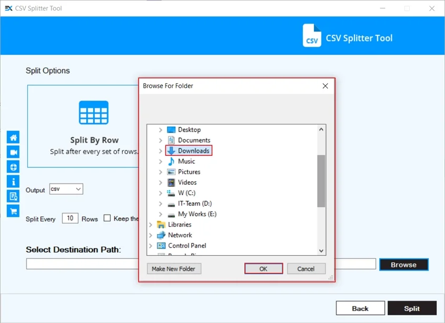Click the CSV Splitter Tool logo
Image resolution: width=445 pixels, height=323 pixels.
[x=311, y=36]
